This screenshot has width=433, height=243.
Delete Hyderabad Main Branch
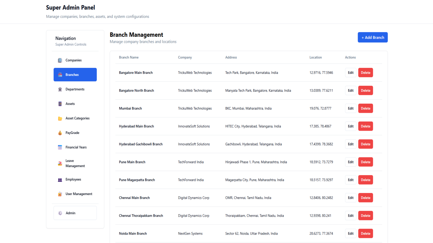point(366,126)
